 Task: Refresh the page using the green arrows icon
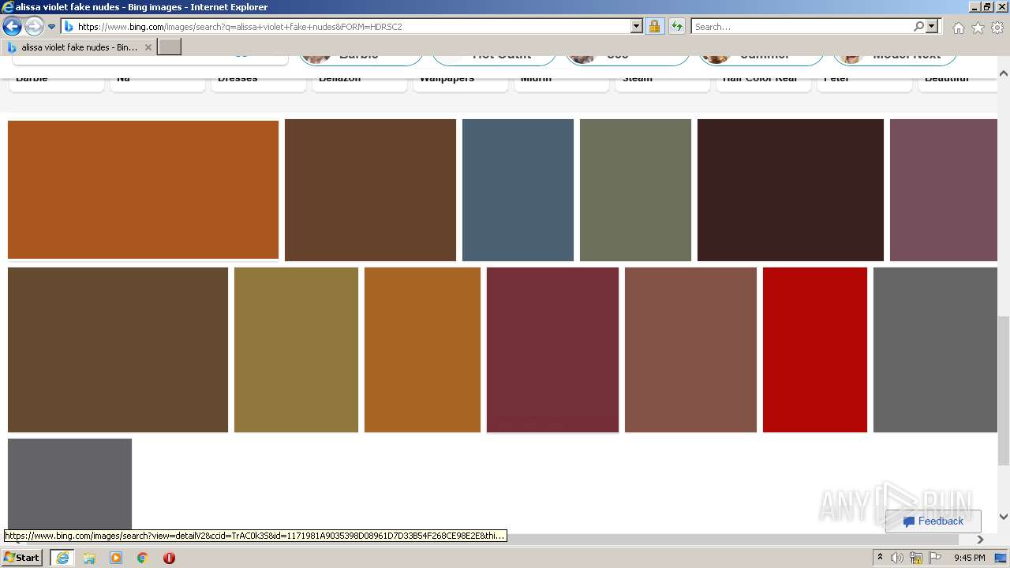(677, 27)
